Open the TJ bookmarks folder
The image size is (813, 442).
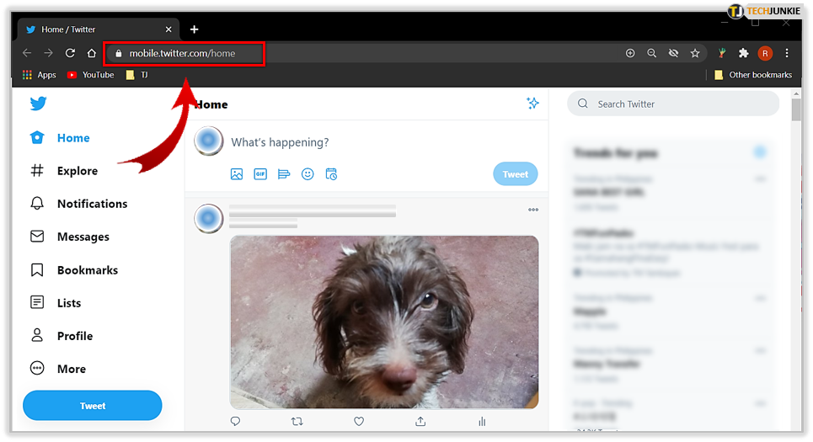tap(136, 75)
